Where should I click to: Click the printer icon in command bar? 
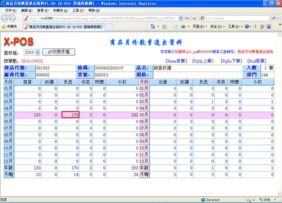[x=183, y=27]
